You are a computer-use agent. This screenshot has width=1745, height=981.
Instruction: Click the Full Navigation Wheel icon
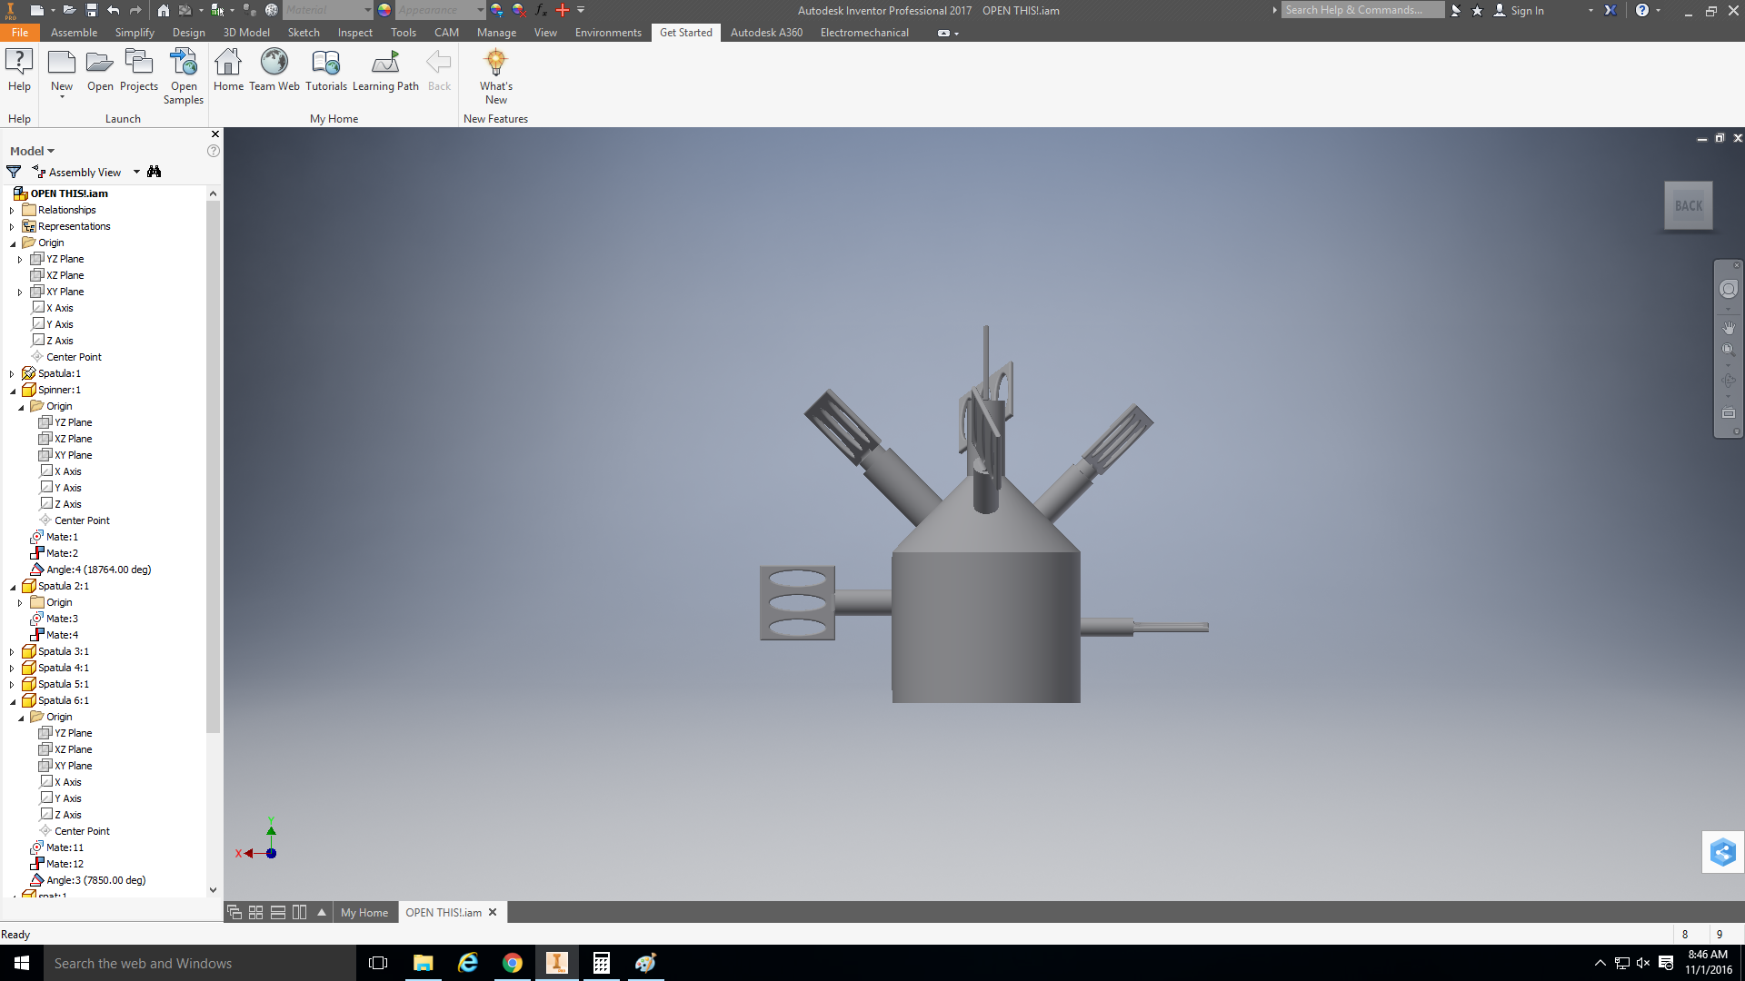[1729, 289]
